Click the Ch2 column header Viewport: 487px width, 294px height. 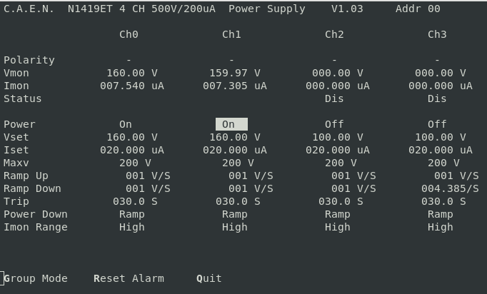click(x=334, y=34)
